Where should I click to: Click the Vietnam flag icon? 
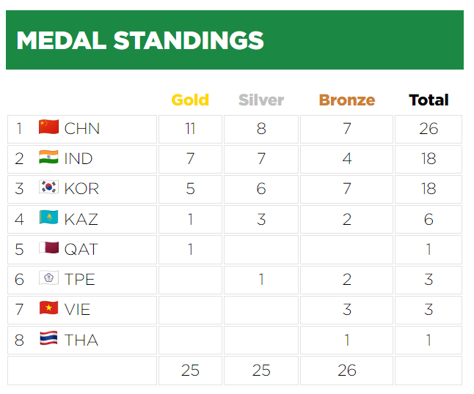48,308
